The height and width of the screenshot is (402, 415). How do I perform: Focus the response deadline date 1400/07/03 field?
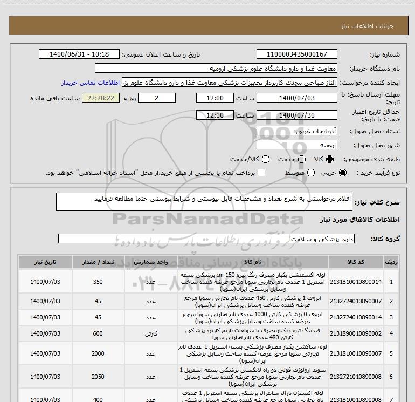pos(296,98)
